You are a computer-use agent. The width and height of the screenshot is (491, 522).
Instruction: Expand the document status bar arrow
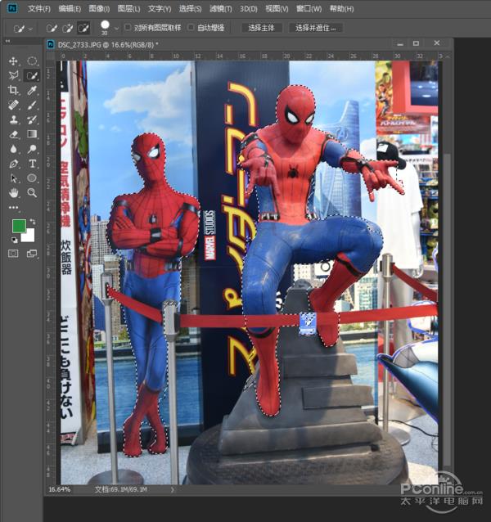pyautogui.click(x=173, y=489)
